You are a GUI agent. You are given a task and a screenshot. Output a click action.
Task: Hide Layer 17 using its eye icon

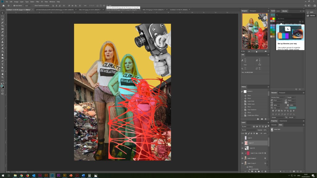point(242,143)
